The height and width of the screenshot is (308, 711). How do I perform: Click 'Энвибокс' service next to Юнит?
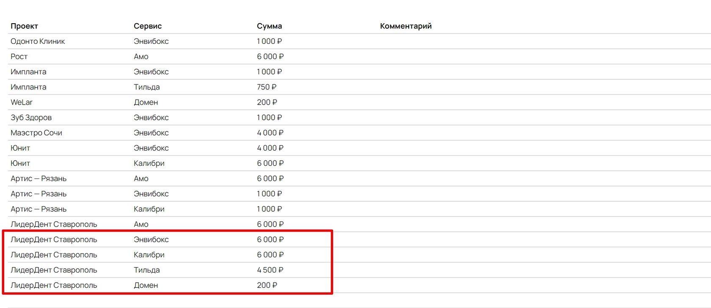tap(151, 148)
